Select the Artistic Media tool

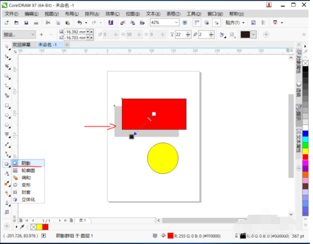click(x=7, y=95)
